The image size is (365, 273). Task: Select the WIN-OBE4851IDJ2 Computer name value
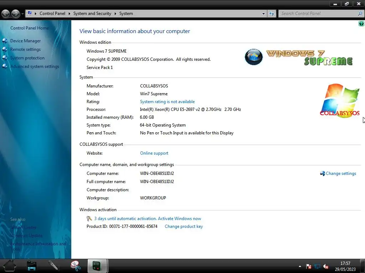coord(157,173)
